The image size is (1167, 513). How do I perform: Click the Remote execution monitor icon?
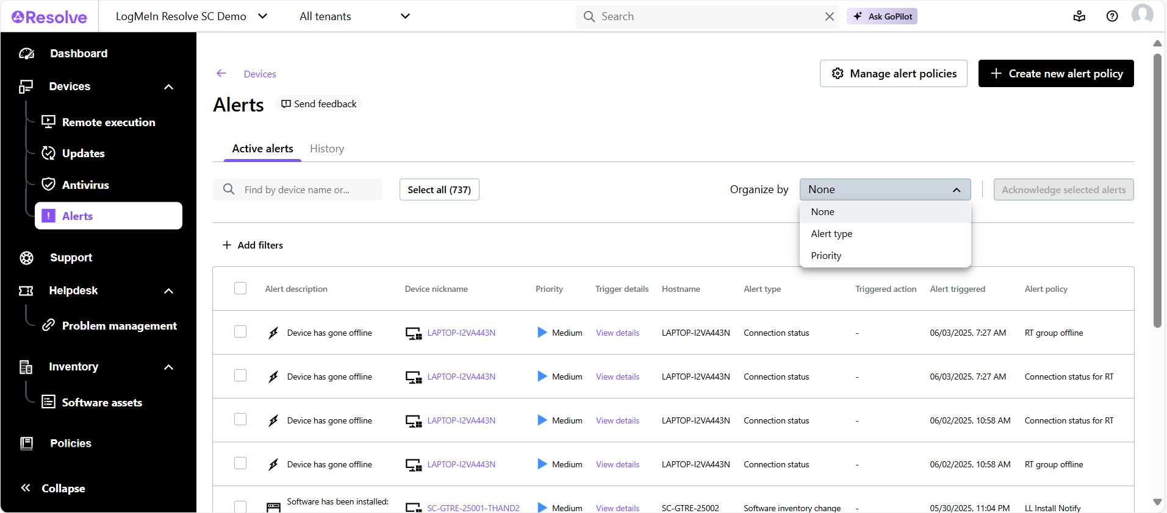click(x=48, y=122)
